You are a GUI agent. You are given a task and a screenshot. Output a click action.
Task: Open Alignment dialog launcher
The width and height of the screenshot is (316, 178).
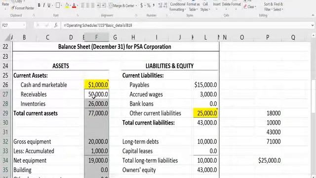point(136,15)
